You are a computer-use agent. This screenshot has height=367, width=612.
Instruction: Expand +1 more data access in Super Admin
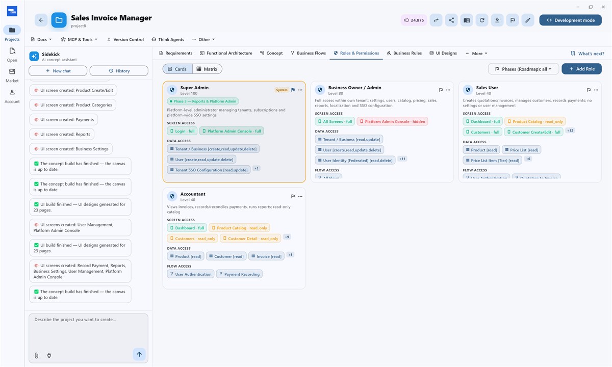(x=257, y=168)
